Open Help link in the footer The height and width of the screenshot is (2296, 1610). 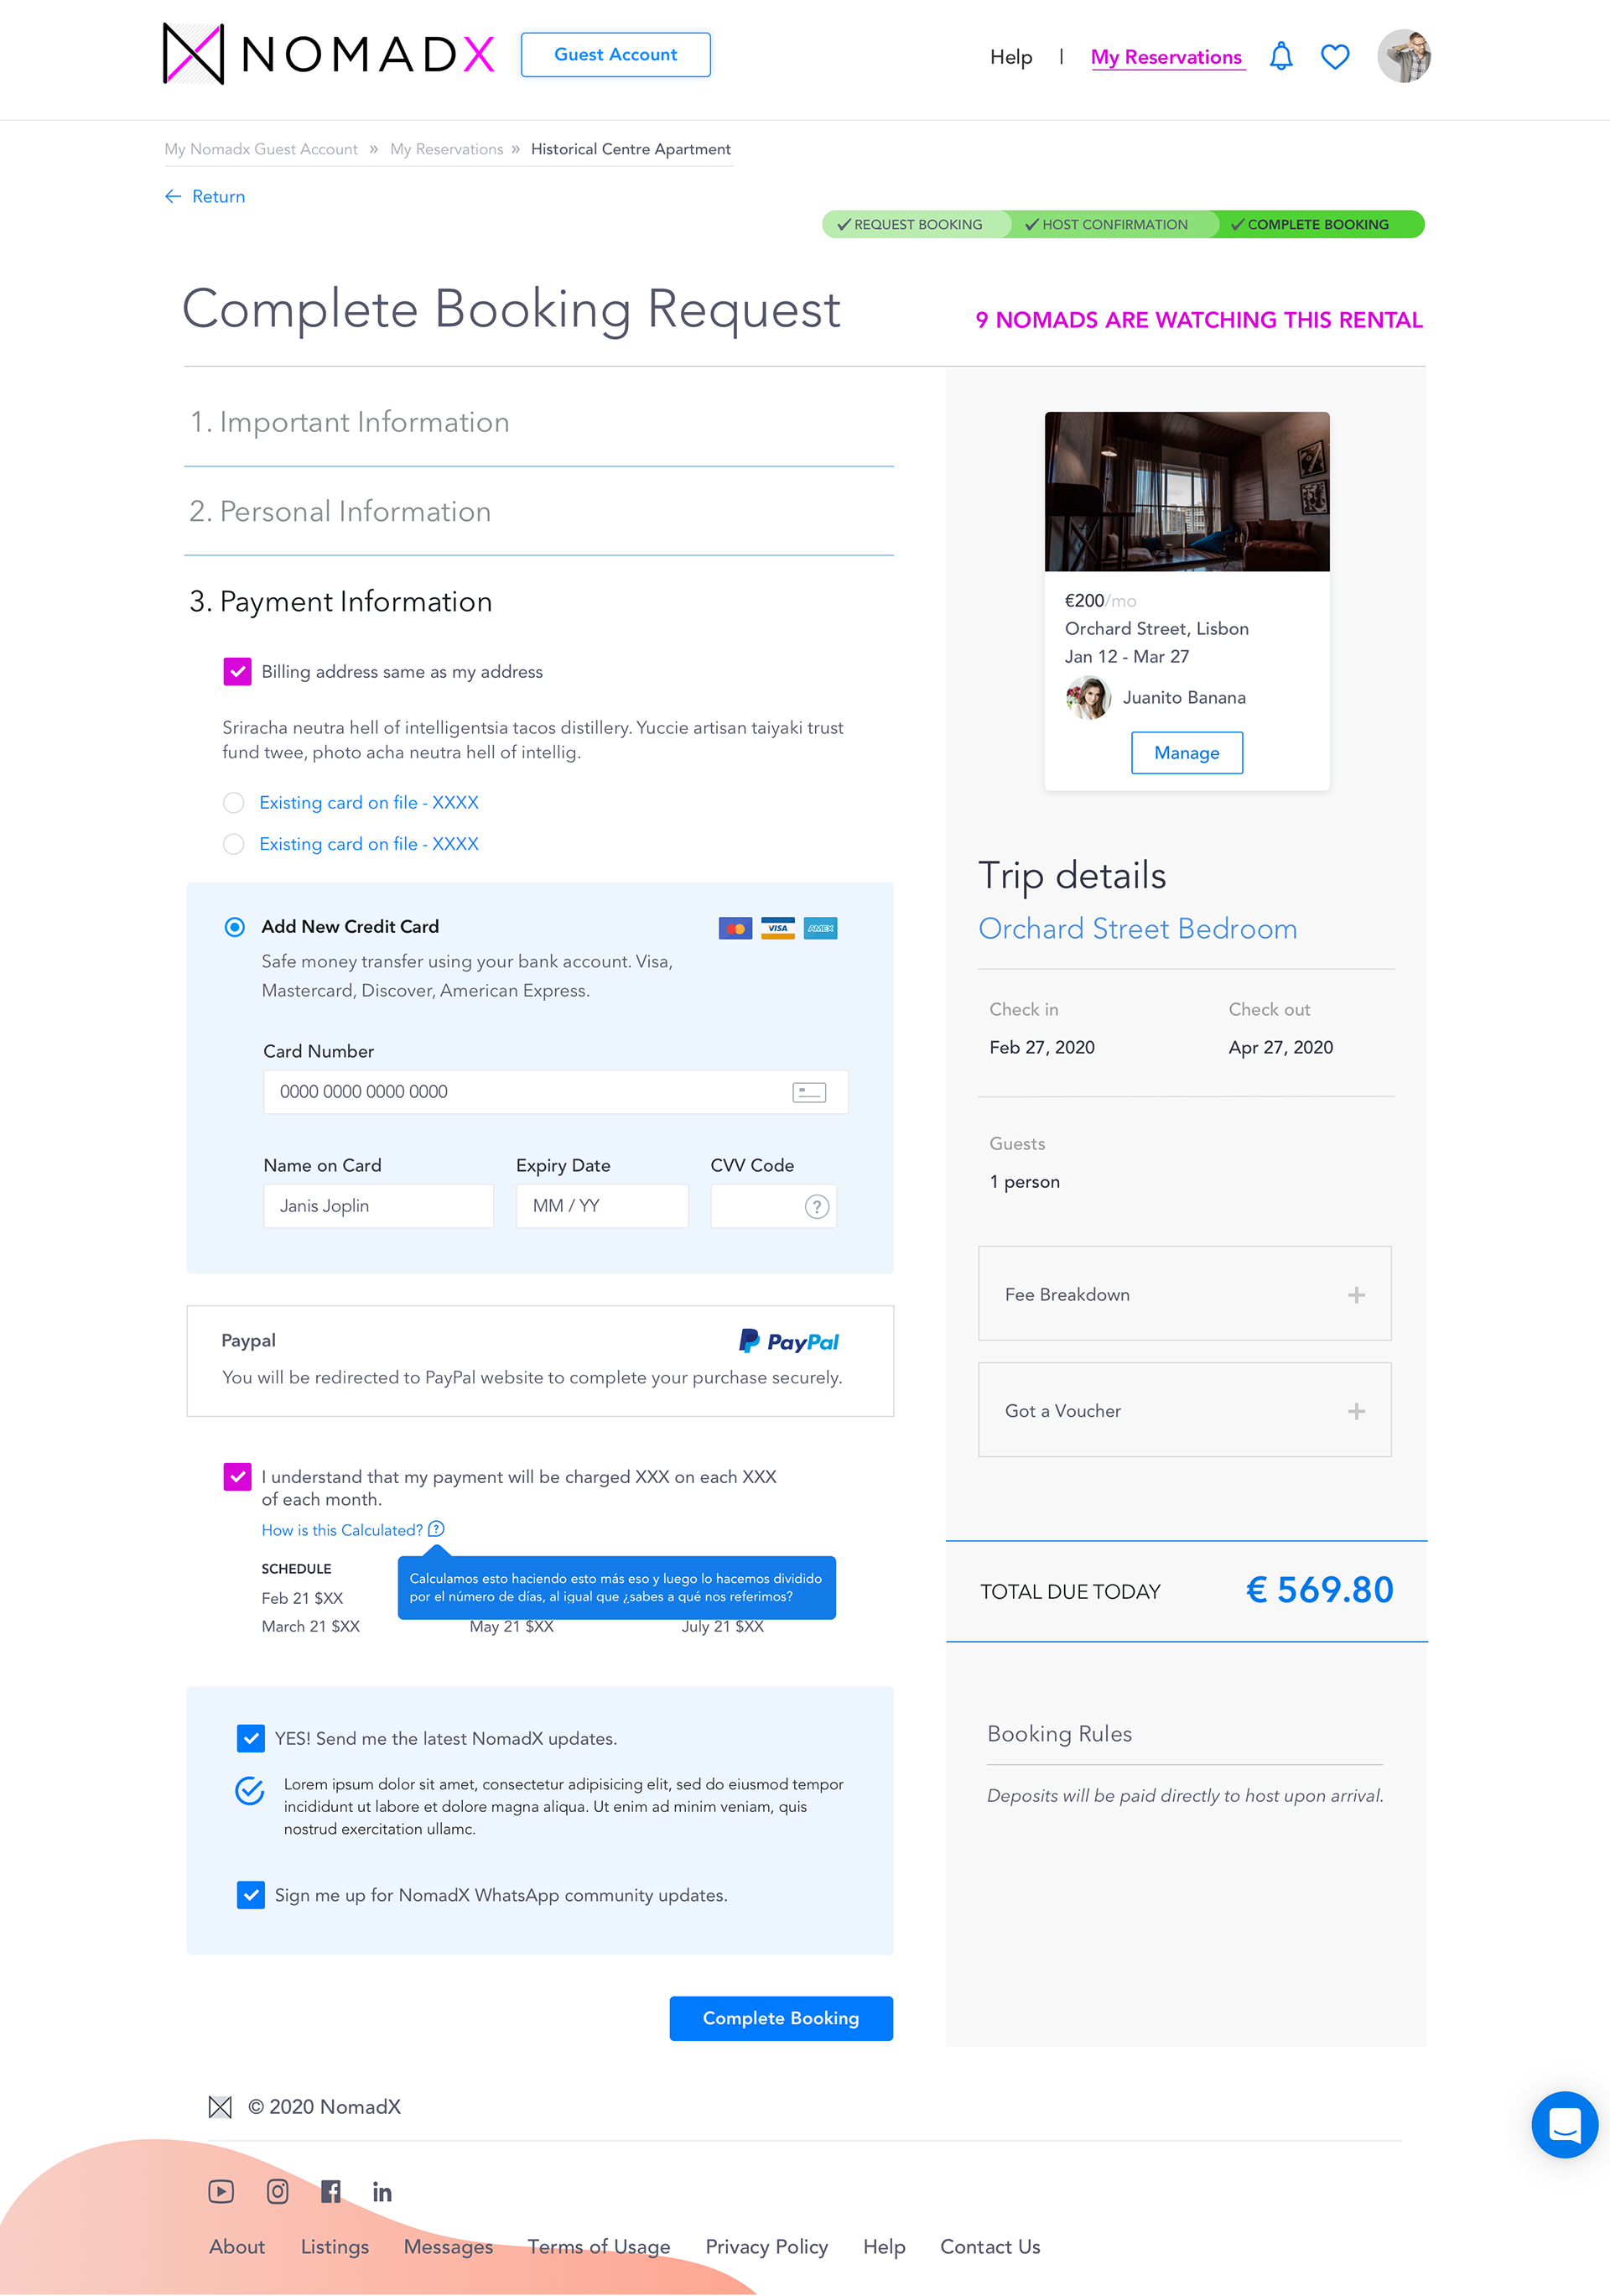(884, 2247)
